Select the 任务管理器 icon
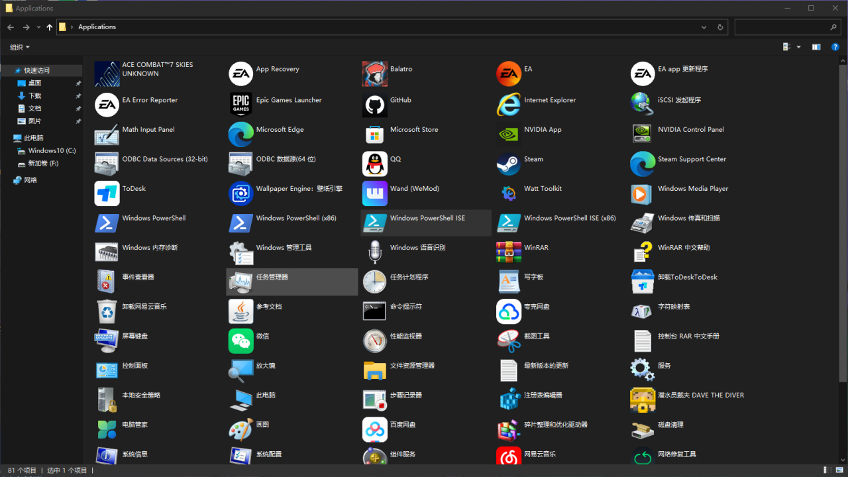The height and width of the screenshot is (477, 848). [x=241, y=282]
